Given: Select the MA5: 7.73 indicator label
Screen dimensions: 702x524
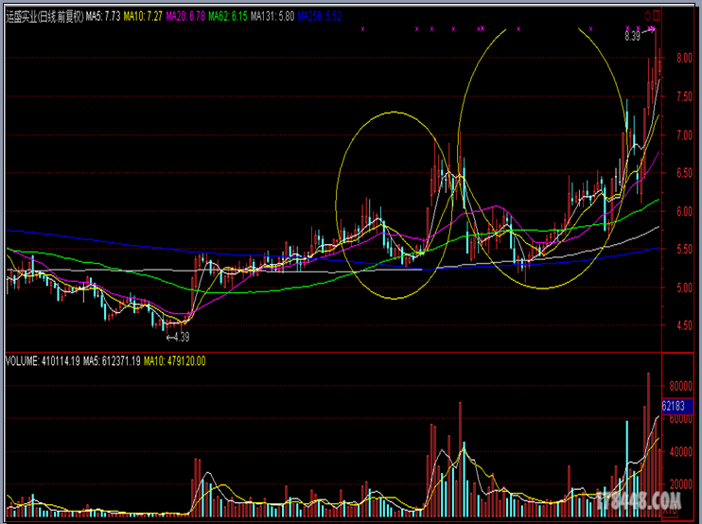Looking at the screenshot, I should [x=103, y=17].
